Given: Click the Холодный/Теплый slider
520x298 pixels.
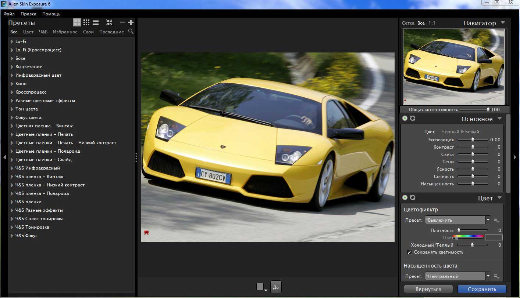Looking at the screenshot, I should coord(473,245).
